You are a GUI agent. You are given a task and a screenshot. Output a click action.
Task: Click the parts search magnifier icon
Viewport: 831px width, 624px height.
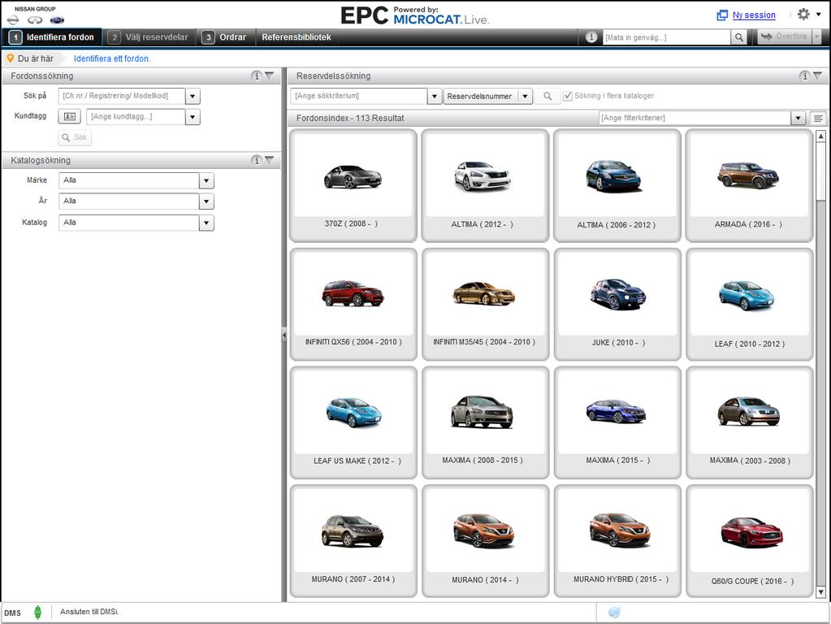click(x=548, y=96)
